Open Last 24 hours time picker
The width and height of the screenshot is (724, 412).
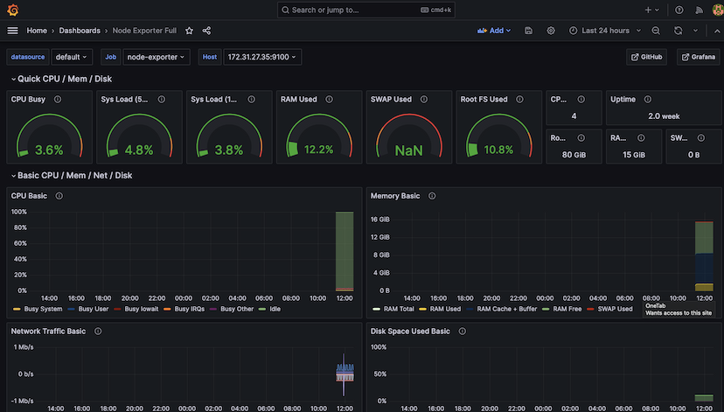click(x=607, y=31)
